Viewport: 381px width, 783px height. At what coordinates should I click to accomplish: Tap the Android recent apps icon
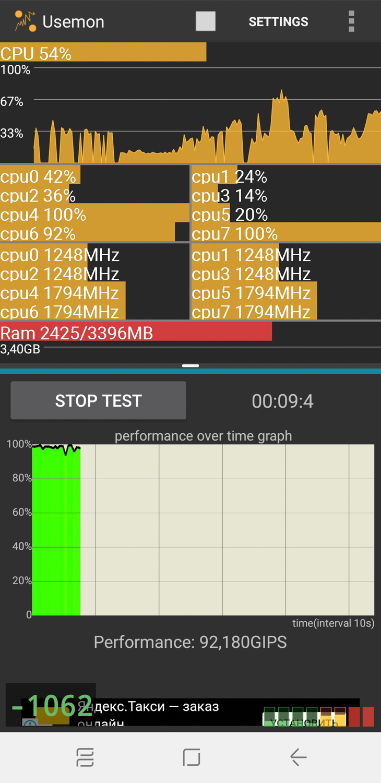85,757
